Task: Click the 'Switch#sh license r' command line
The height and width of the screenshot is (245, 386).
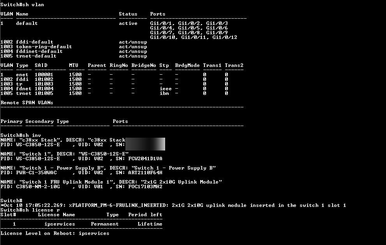Action: pos(30,210)
